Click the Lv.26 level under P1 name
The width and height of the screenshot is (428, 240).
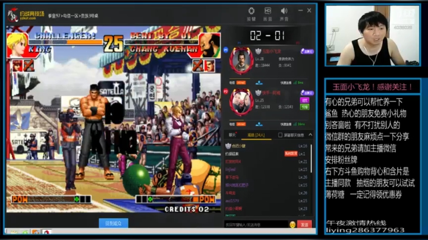pos(260,59)
